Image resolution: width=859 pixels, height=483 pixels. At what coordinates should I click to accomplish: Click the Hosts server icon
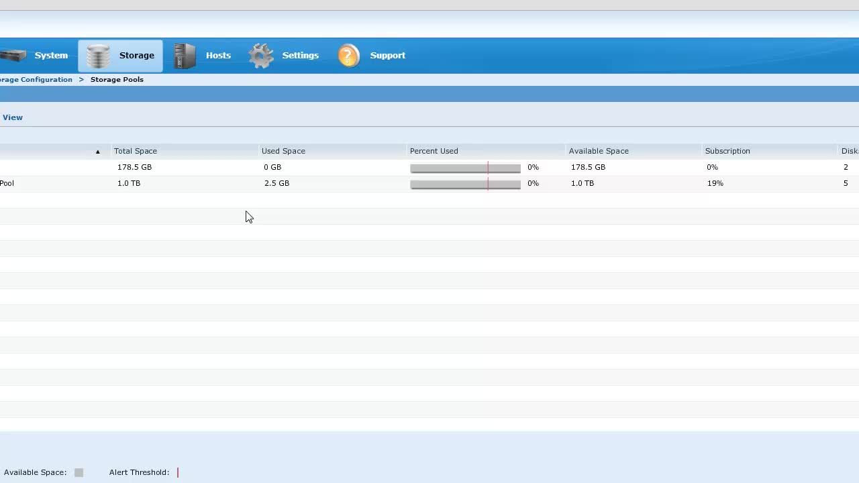pyautogui.click(x=183, y=55)
